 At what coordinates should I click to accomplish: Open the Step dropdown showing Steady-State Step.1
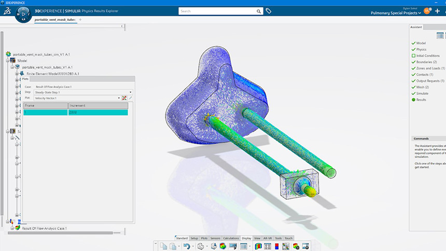tap(83, 92)
